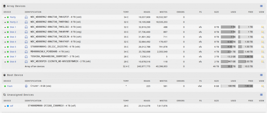Open the Flash device browse icon
The width and height of the screenshot is (267, 113).
tap(262, 86)
